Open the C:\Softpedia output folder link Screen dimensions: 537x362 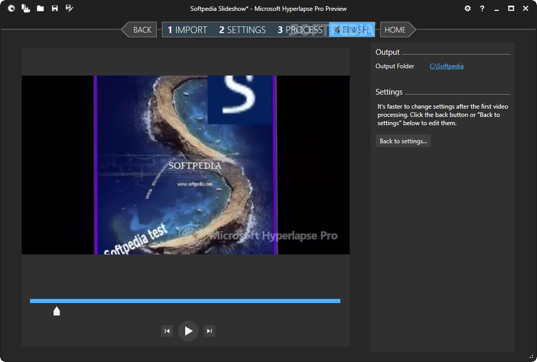tap(446, 66)
